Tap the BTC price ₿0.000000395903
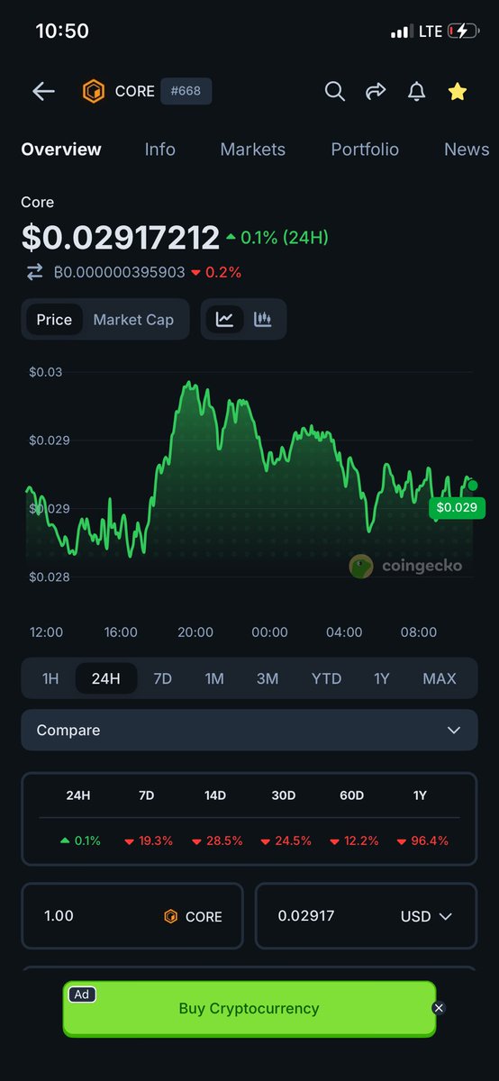The image size is (499, 1081). [119, 272]
